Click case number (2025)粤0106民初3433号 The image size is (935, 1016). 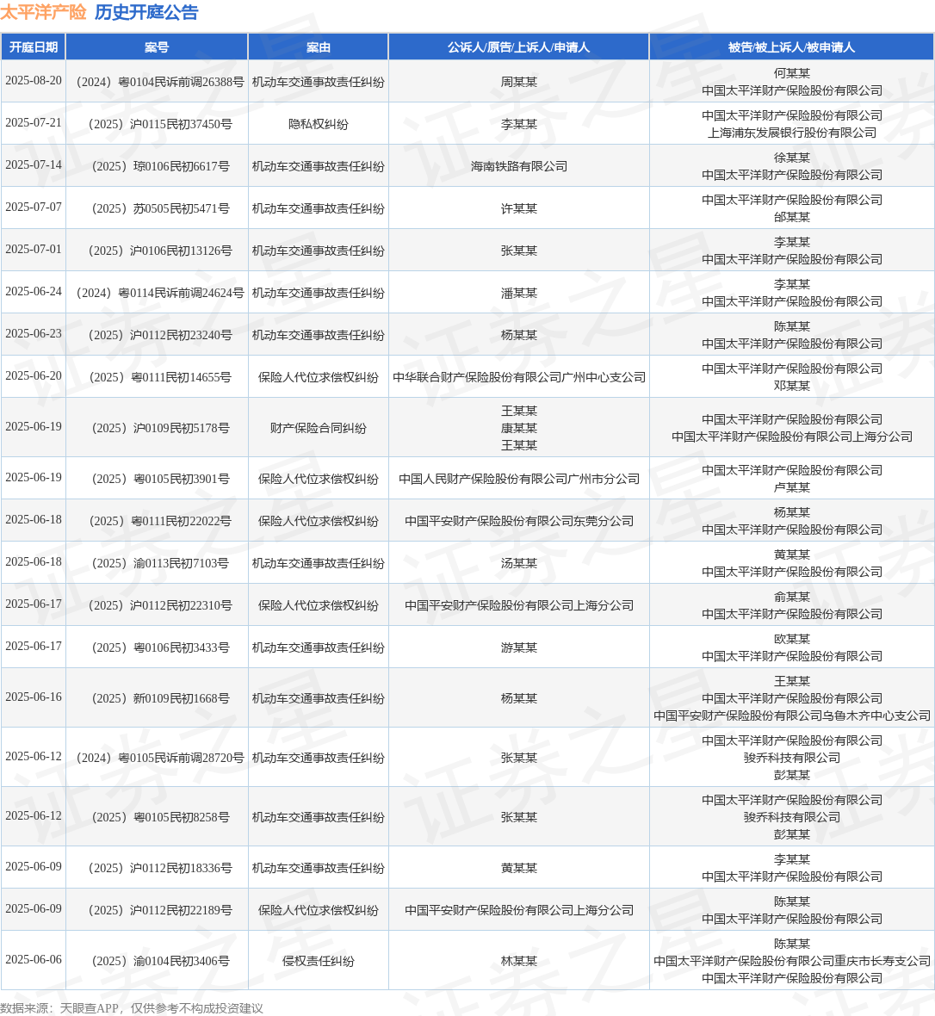click(160, 647)
